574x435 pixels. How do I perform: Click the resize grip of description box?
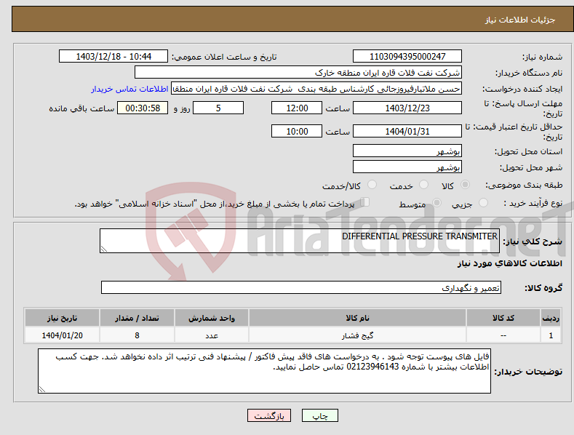click(104, 249)
